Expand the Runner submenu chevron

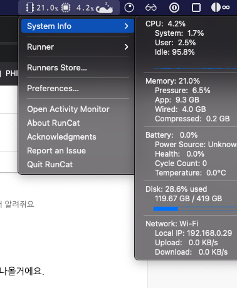tap(126, 47)
